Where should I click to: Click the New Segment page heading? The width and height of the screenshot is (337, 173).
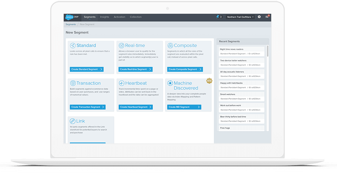[x=77, y=32]
